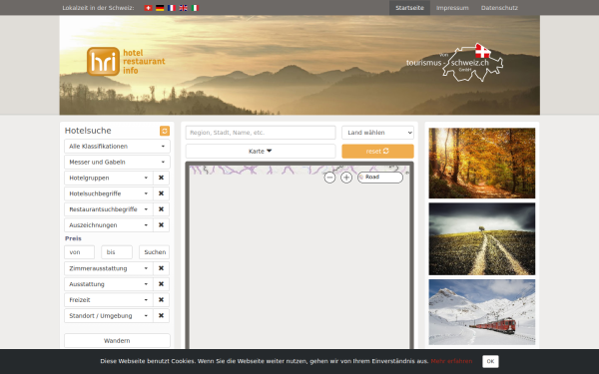
Task: Clear the Hotelsuchbegriffe filter with X
Action: coord(161,193)
